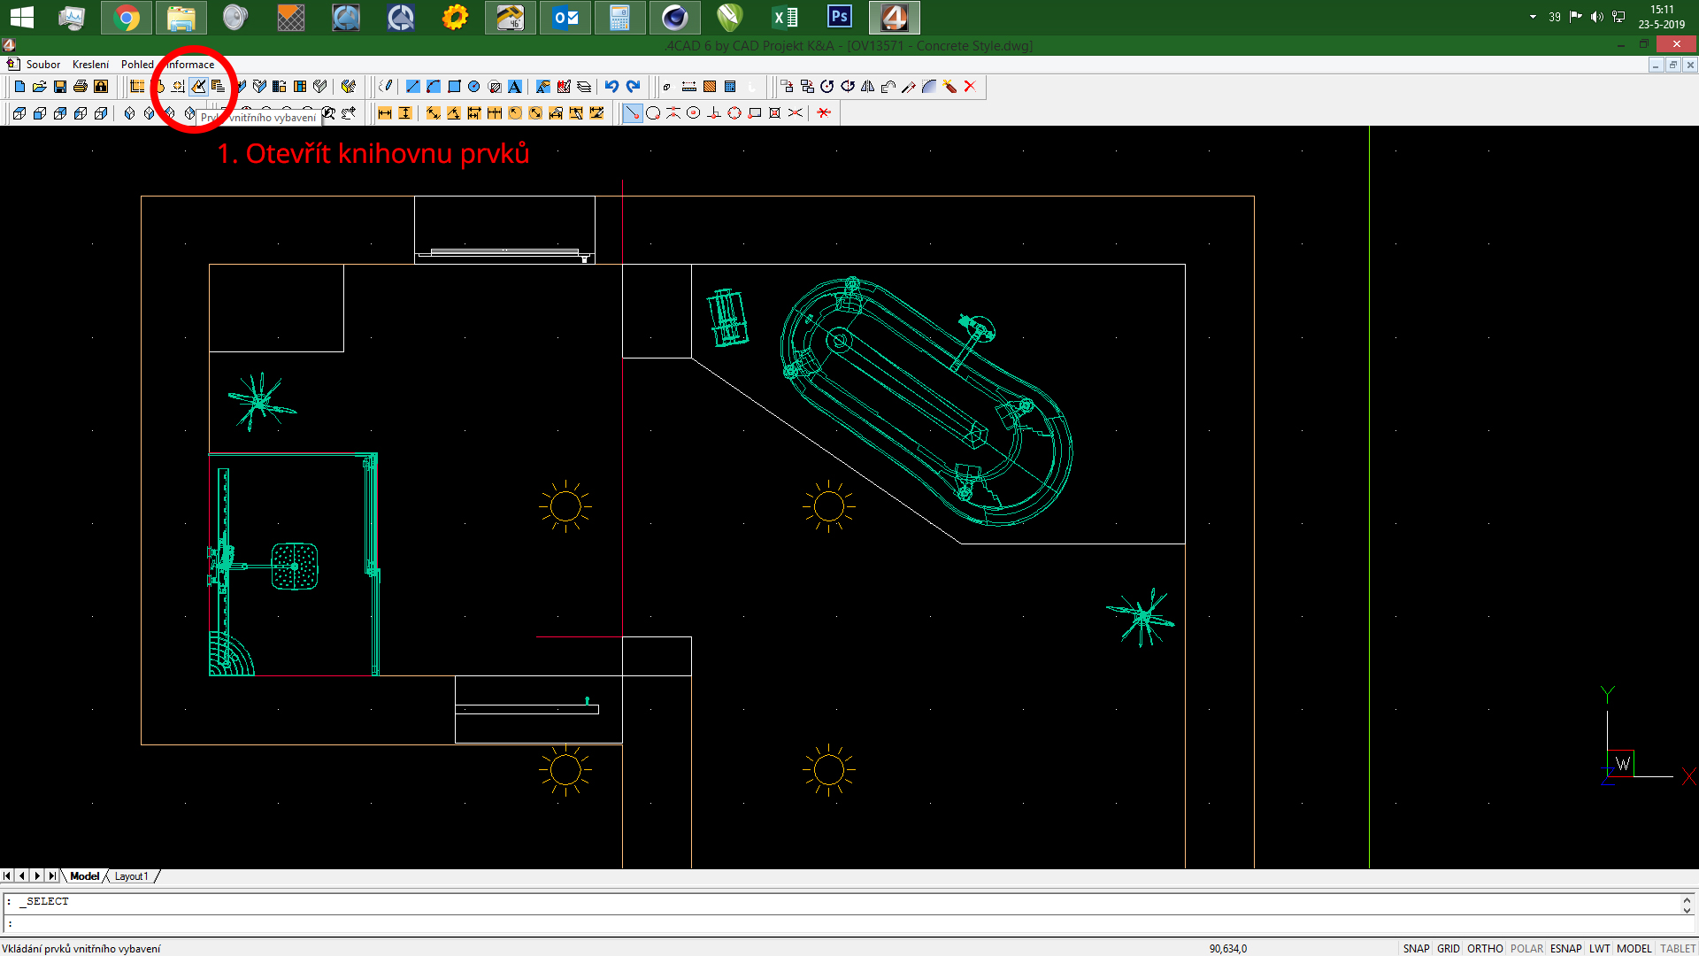Select the Line drawing tool icon
The image size is (1699, 956).
[412, 87]
